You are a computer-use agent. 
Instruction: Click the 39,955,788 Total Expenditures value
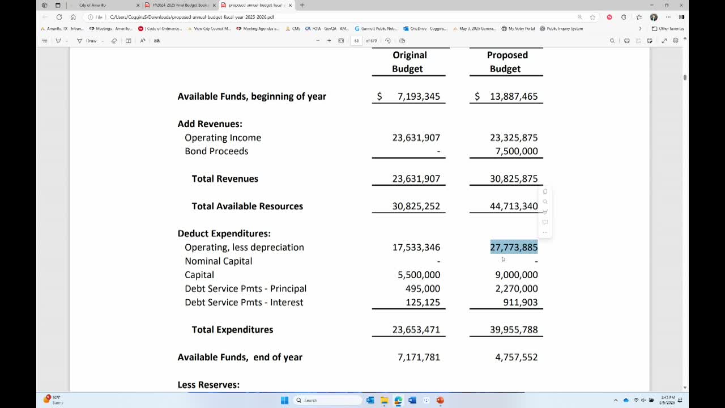[514, 330]
